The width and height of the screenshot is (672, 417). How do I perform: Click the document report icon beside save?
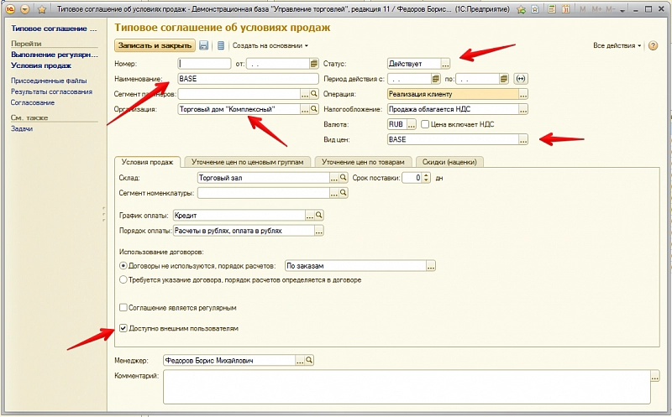(221, 45)
